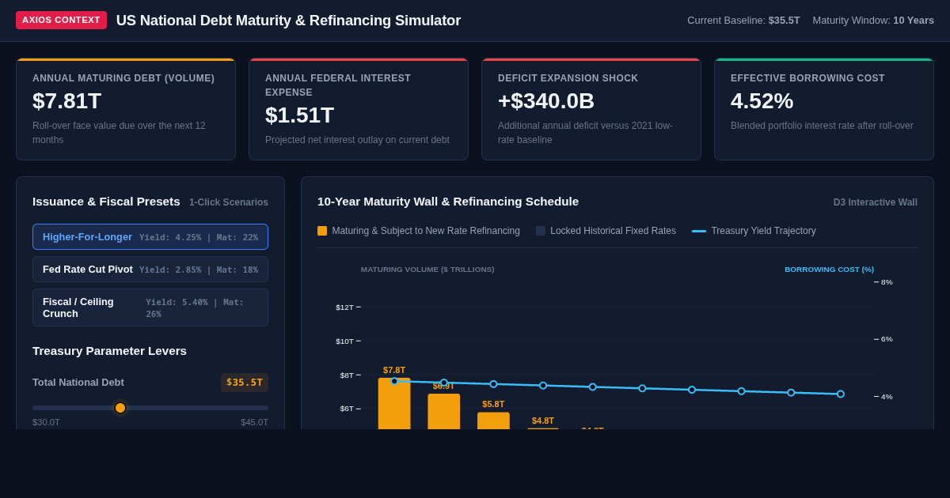The width and height of the screenshot is (950, 498).
Task: Click the Treasury Parameter Levers heading
Action: [110, 351]
